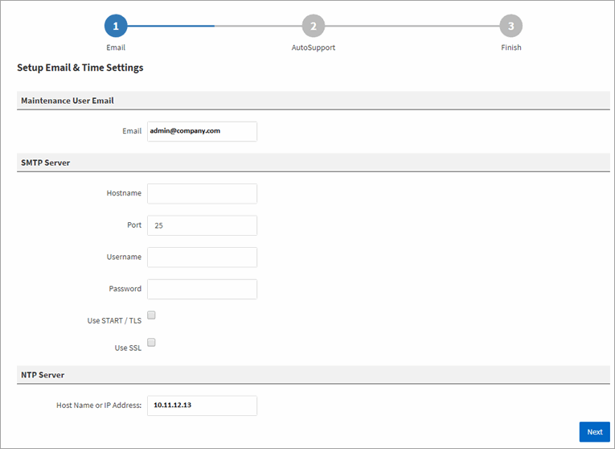Tick the Use SSL checkbox
This screenshot has height=449, width=615.
click(151, 343)
